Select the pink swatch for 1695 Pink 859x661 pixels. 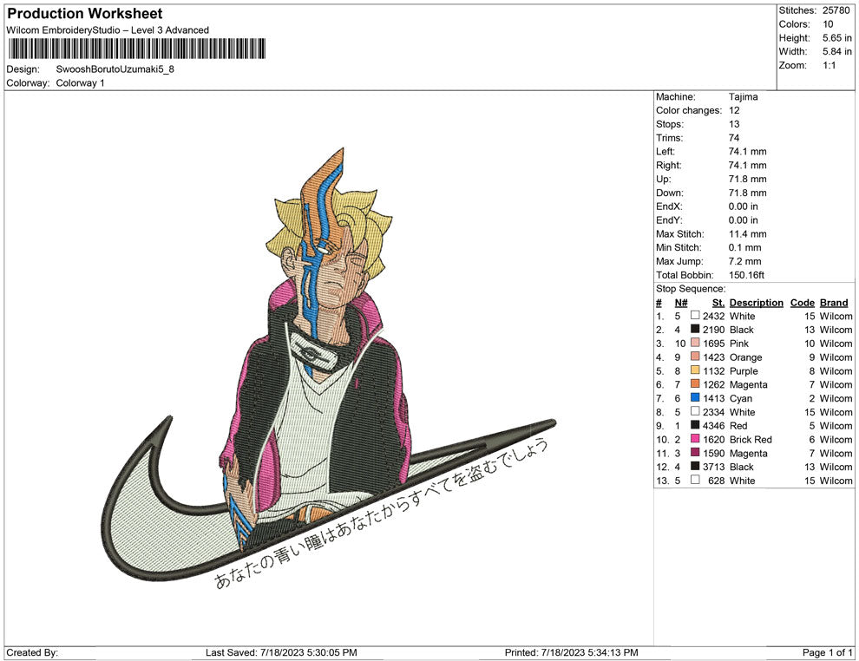pos(695,343)
